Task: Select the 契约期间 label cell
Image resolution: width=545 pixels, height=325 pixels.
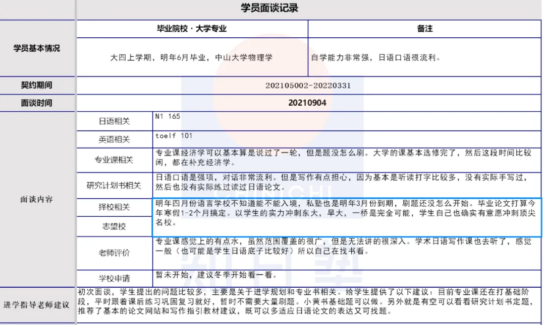Action: (37, 85)
